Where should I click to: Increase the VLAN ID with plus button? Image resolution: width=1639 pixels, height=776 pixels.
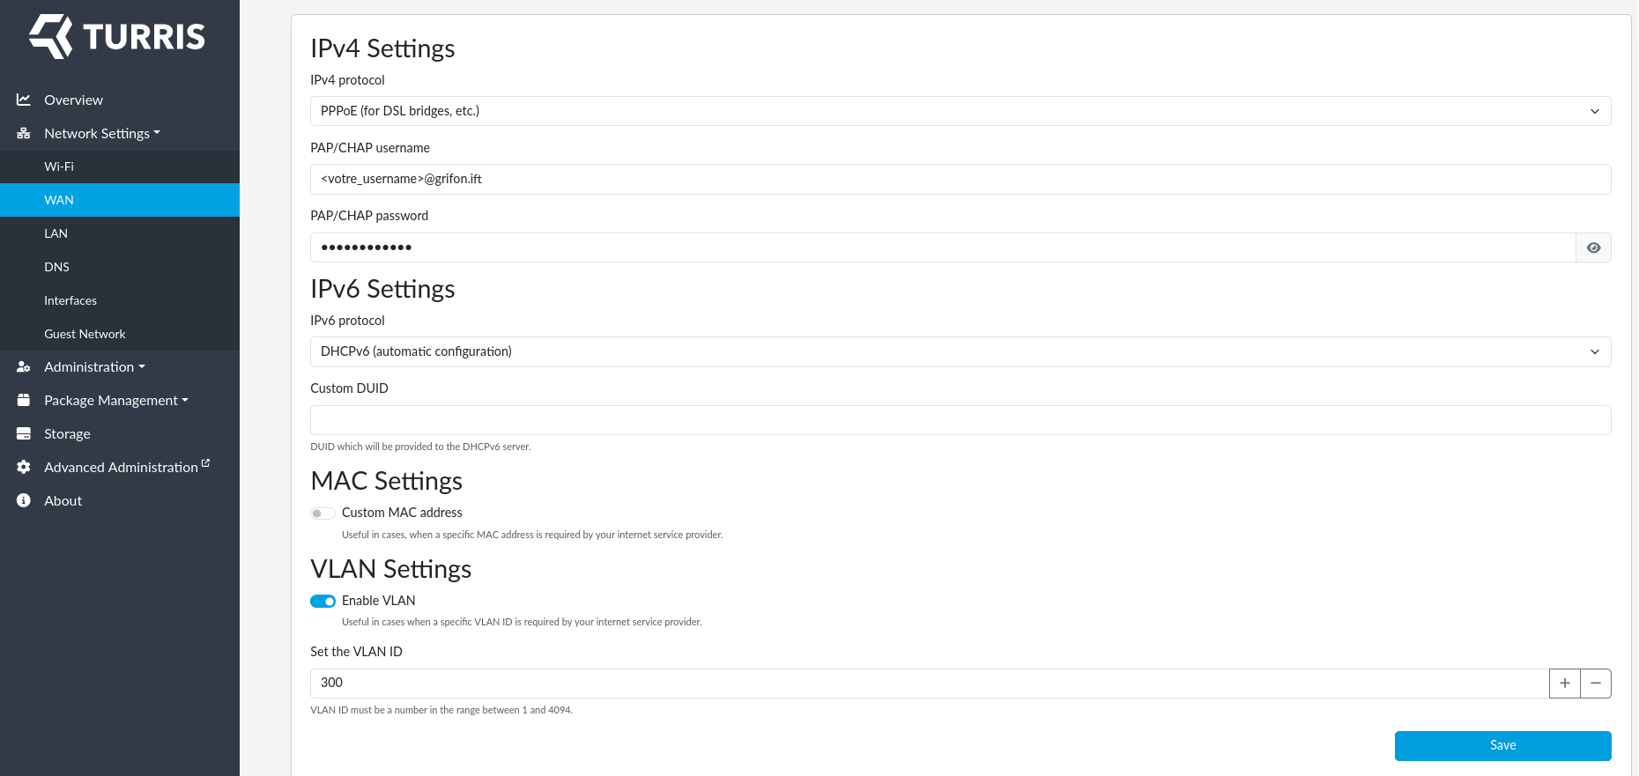1564,684
